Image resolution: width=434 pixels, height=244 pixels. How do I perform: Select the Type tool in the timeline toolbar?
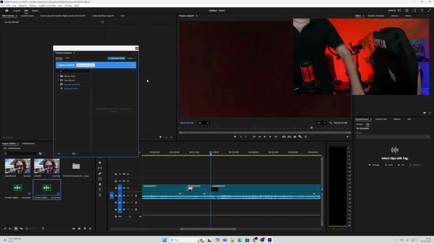(100, 190)
